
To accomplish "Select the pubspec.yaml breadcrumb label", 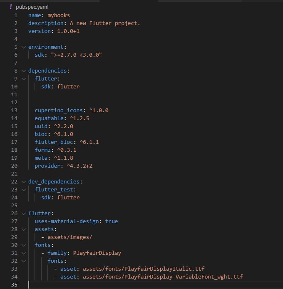I will [32, 7].
